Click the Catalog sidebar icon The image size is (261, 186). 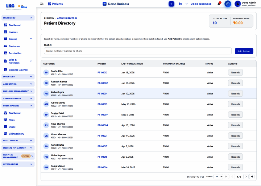5,39
